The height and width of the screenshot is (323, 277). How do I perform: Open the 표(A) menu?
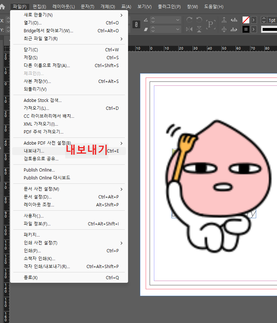tap(126, 6)
